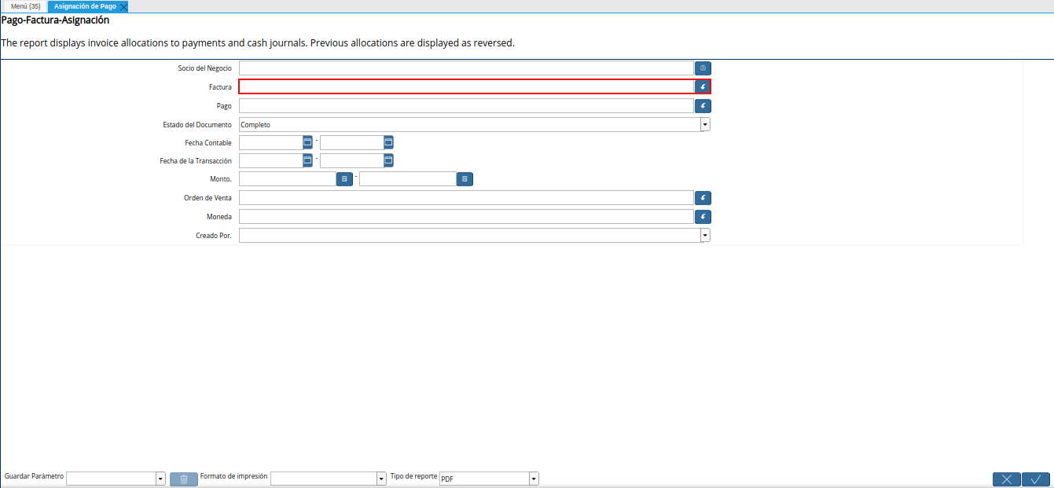Open second Fecha de la Transacción calendar
The height and width of the screenshot is (488, 1054).
pos(388,160)
